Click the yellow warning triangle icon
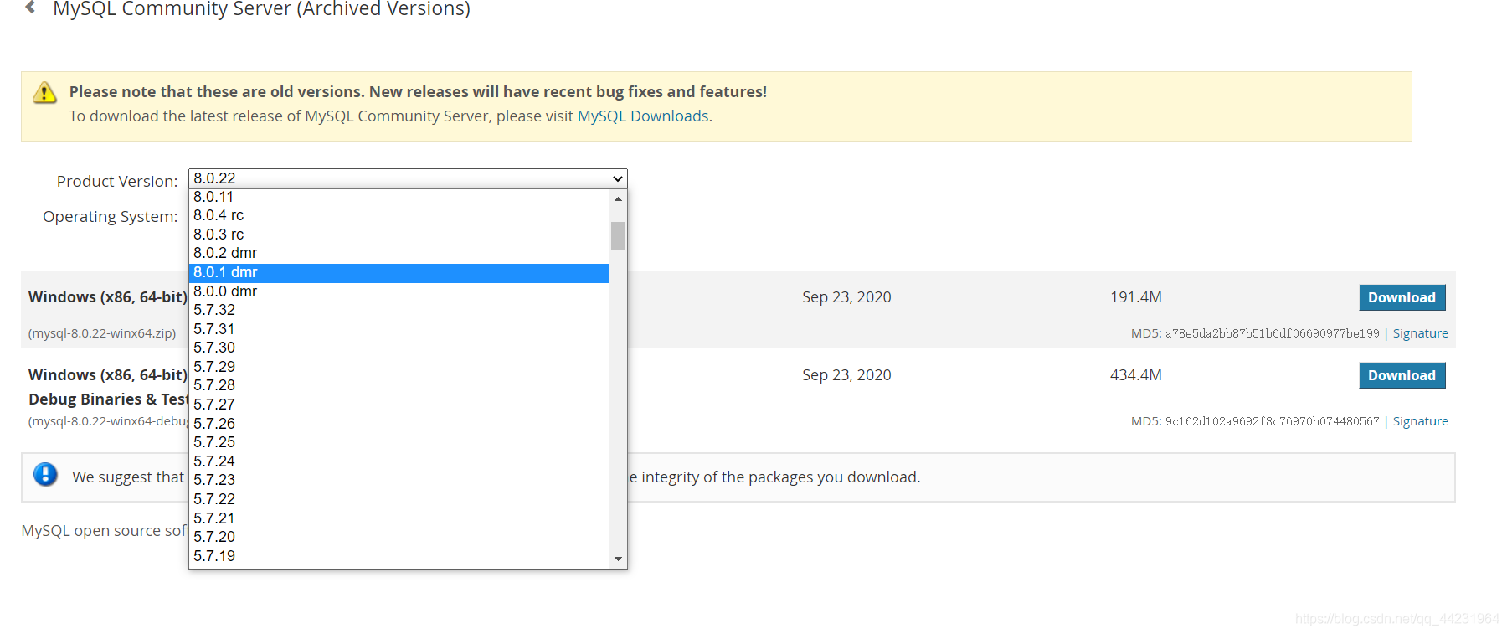This screenshot has width=1507, height=634. point(44,92)
